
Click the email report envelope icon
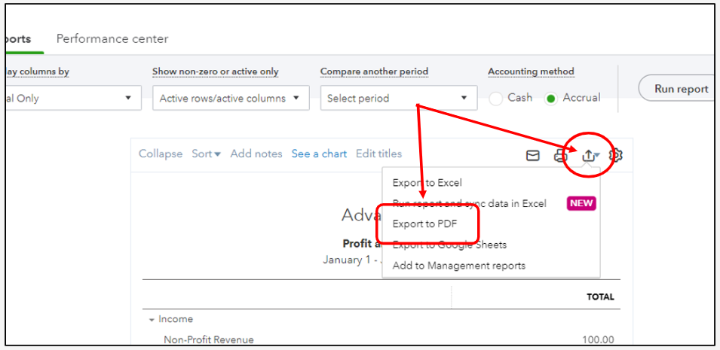[532, 156]
